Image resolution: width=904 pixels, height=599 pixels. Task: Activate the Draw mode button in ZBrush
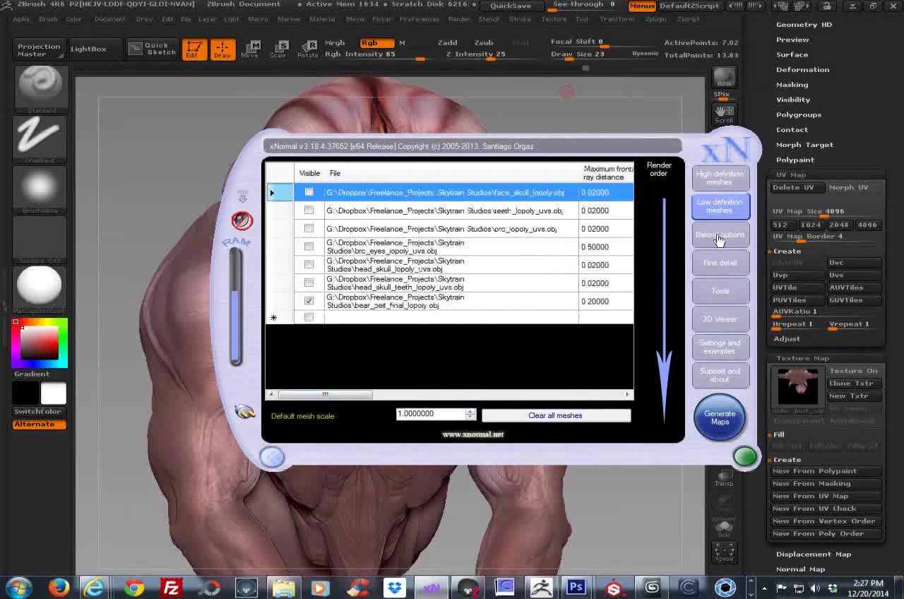[222, 49]
